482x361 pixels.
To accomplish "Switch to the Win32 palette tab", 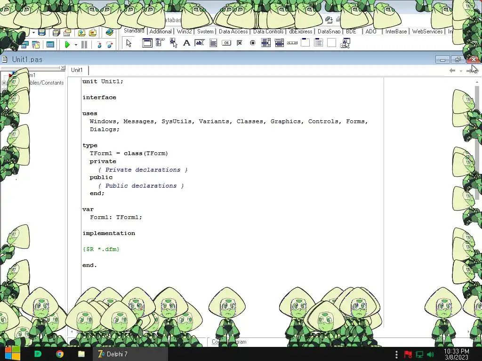I will 184,31.
